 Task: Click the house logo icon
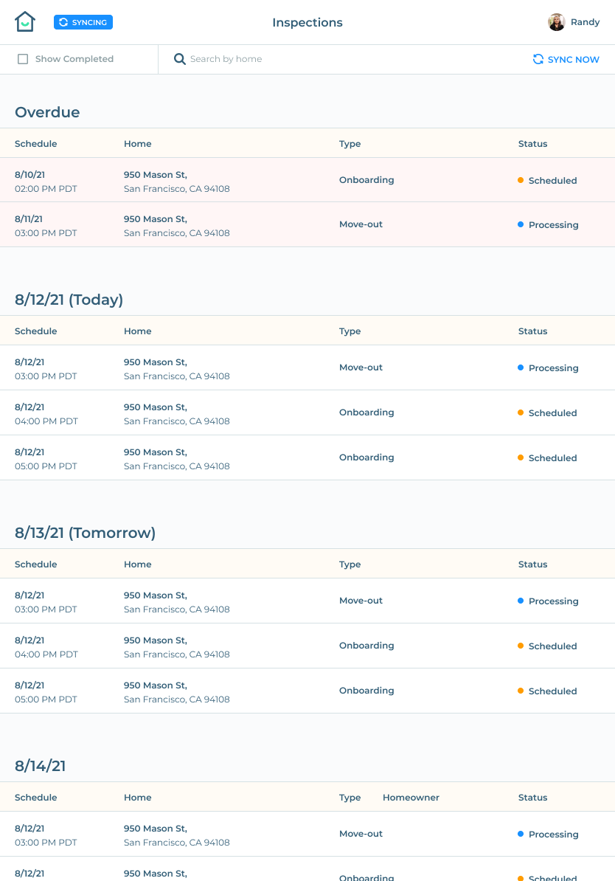[x=25, y=22]
